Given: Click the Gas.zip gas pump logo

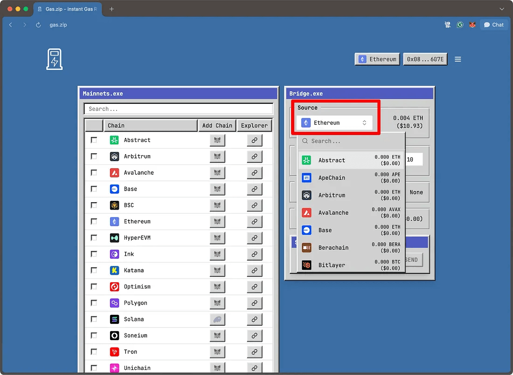Looking at the screenshot, I should pyautogui.click(x=54, y=59).
